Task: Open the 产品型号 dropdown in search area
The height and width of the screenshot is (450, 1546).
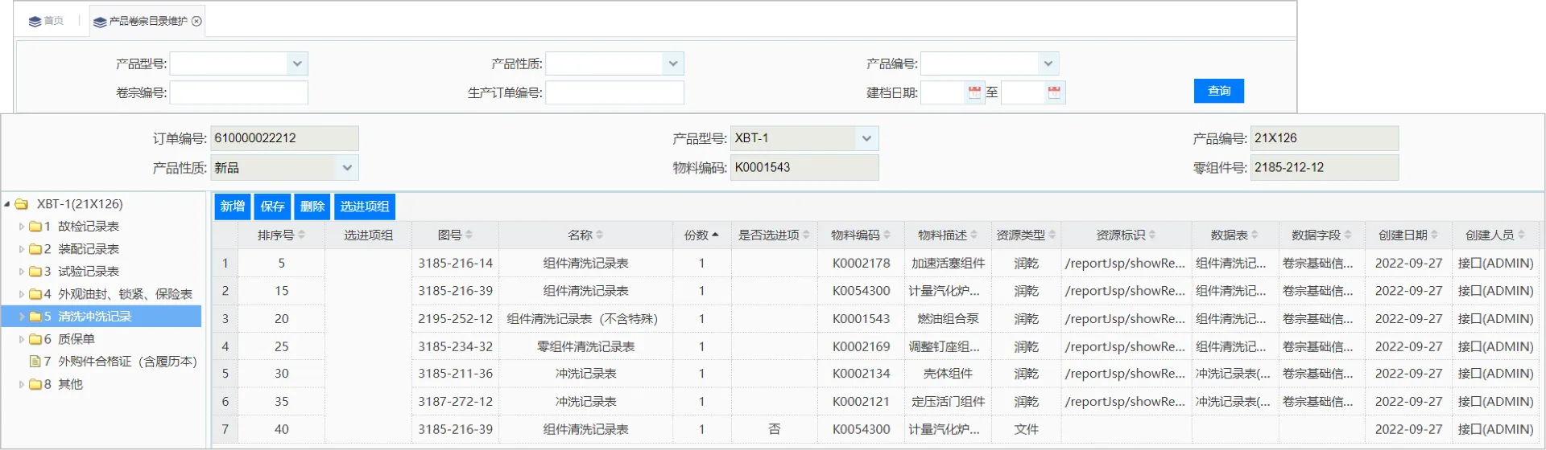Action: point(297,63)
